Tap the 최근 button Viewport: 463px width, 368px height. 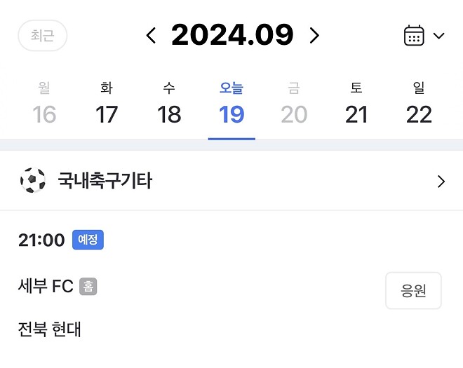coord(43,36)
